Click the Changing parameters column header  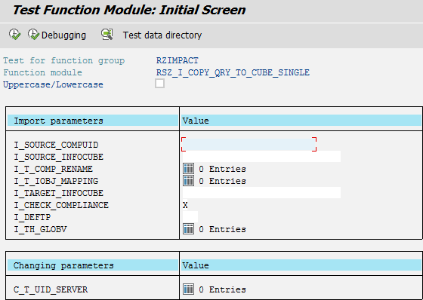pyautogui.click(x=92, y=265)
